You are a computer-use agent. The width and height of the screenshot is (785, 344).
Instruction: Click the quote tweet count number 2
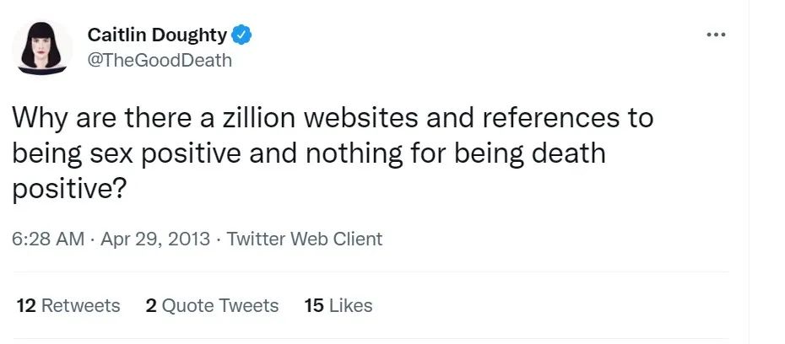[x=151, y=305]
